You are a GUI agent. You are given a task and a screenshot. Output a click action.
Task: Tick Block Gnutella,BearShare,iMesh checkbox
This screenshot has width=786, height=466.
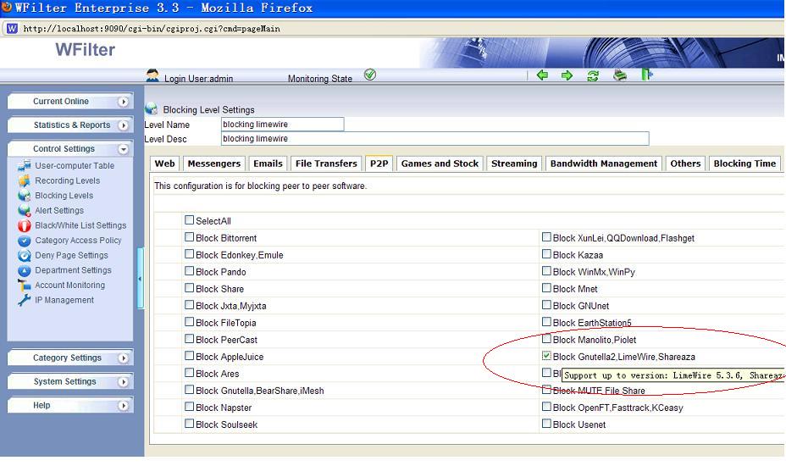tap(189, 389)
